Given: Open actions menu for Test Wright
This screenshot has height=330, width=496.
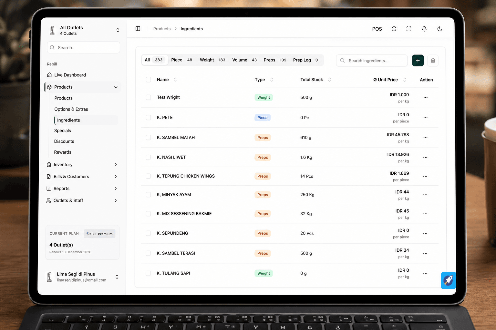Looking at the screenshot, I should tap(425, 98).
